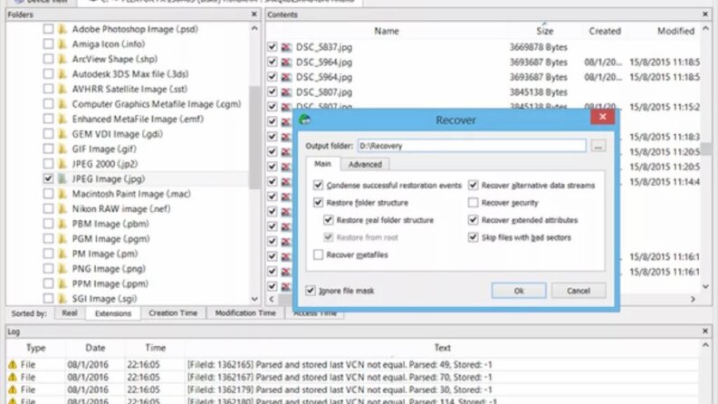Sort contents by Modified column

pos(675,31)
